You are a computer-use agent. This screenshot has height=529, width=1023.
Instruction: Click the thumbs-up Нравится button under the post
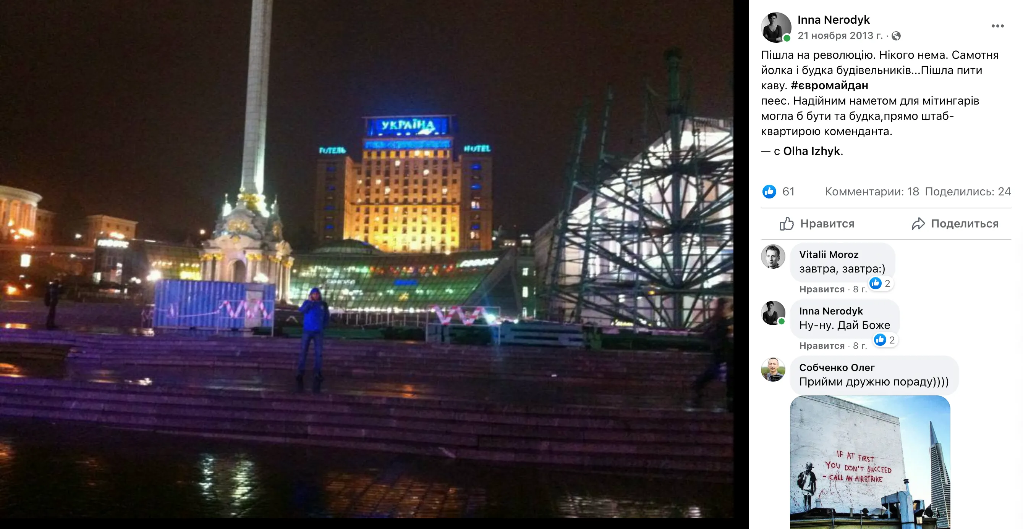coord(817,224)
